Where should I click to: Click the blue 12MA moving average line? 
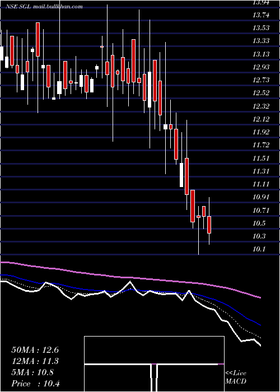(x=130, y=291)
